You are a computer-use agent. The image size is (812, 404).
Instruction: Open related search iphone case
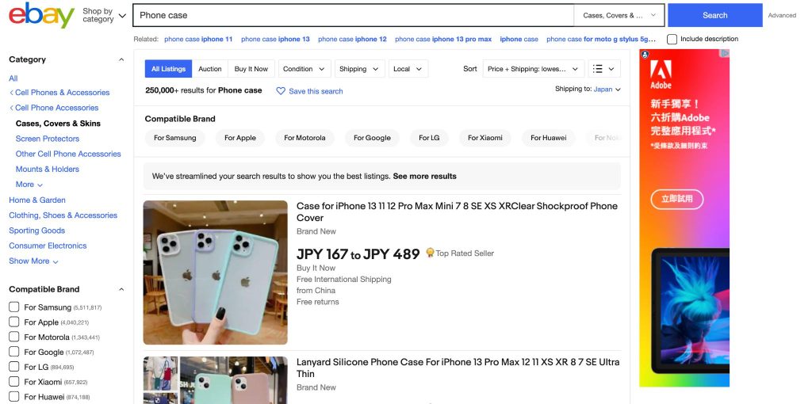pos(519,39)
